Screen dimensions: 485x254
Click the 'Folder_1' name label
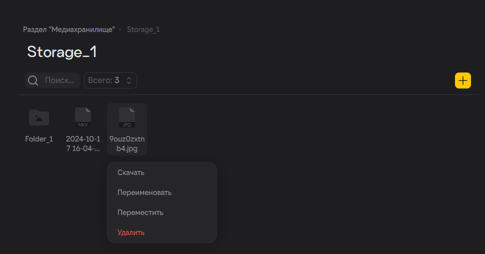[x=39, y=139]
